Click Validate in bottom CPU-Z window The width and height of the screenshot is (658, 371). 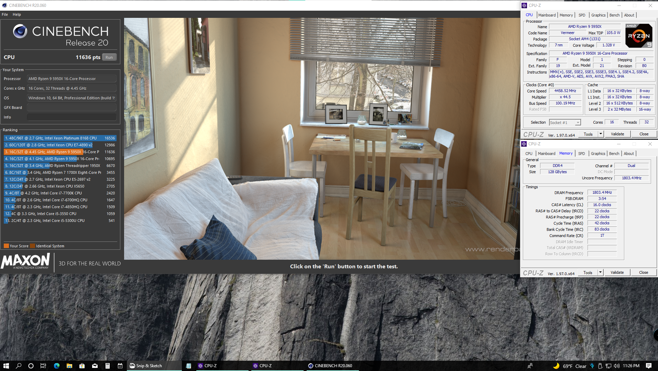[x=617, y=272]
